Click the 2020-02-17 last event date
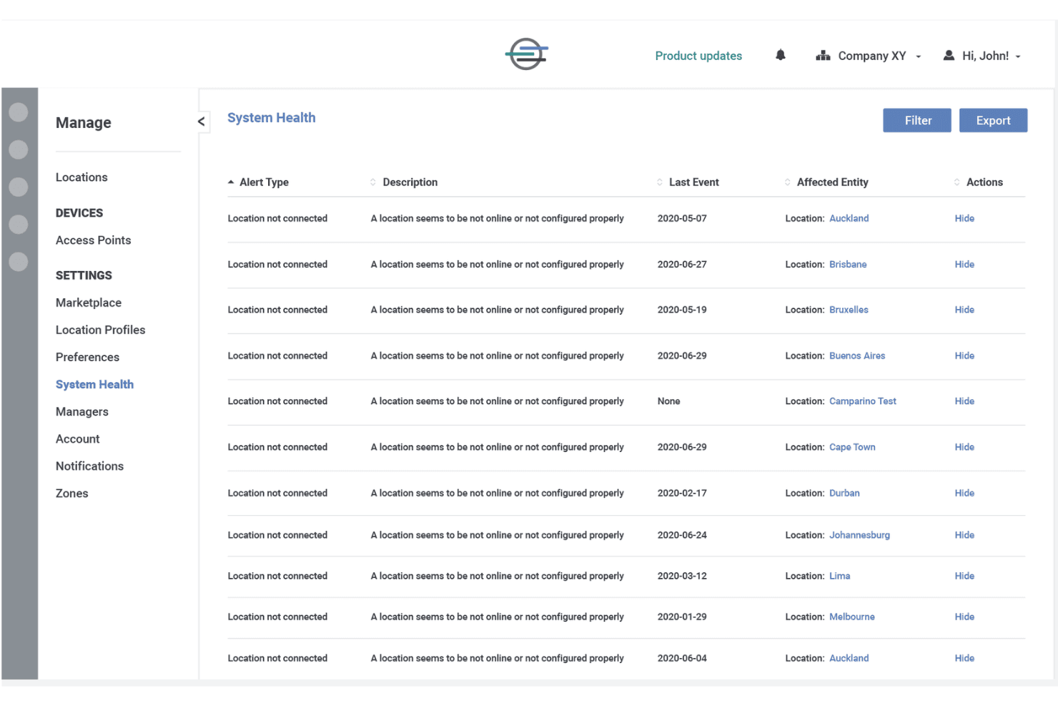This screenshot has width=1058, height=706. 682,493
